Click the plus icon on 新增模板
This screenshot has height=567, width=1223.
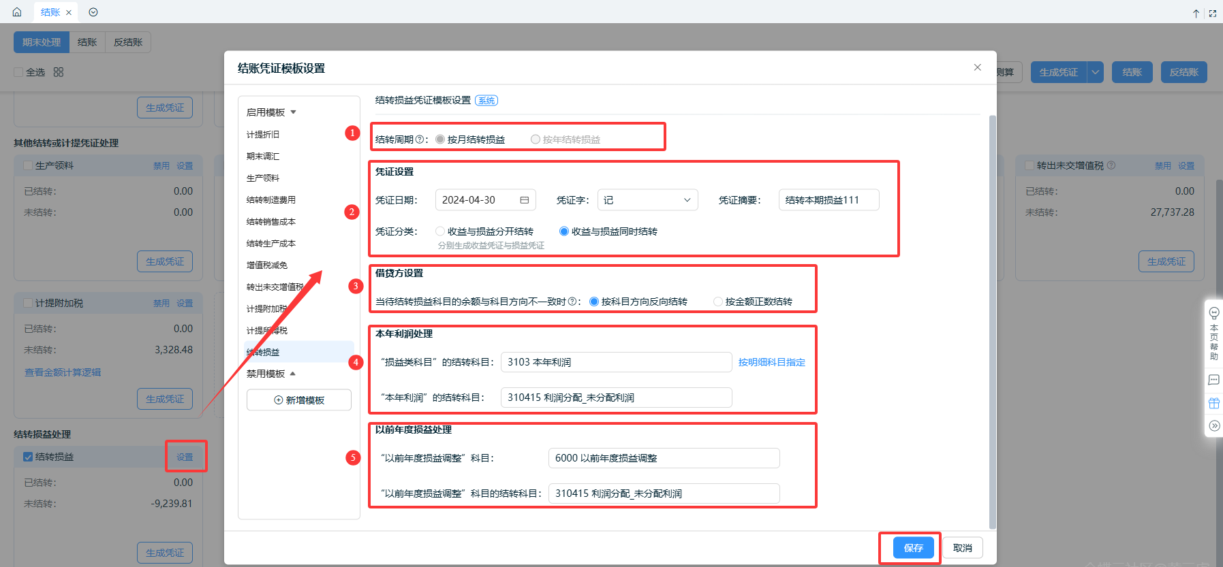click(x=278, y=400)
